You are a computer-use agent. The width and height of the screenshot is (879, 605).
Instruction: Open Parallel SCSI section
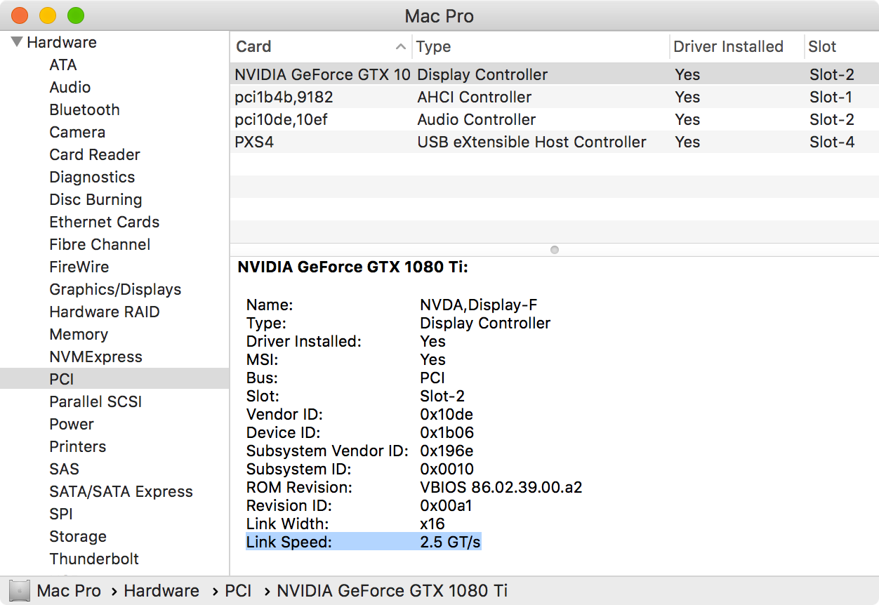(95, 401)
